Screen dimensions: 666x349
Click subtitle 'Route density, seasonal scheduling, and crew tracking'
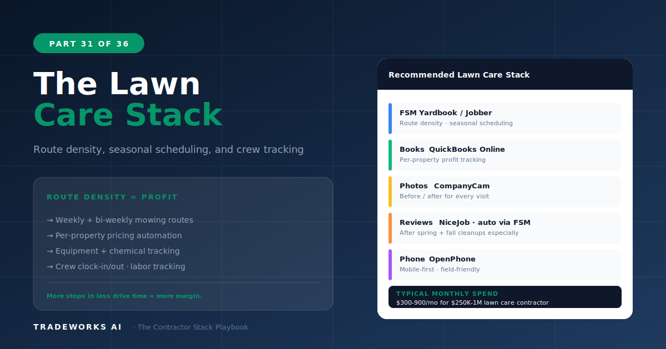coord(168,150)
